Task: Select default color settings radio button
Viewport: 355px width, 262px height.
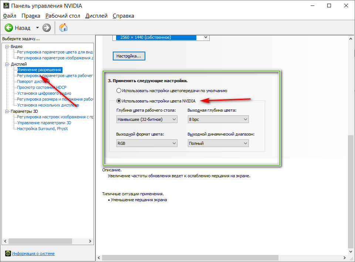Action: click(119, 91)
